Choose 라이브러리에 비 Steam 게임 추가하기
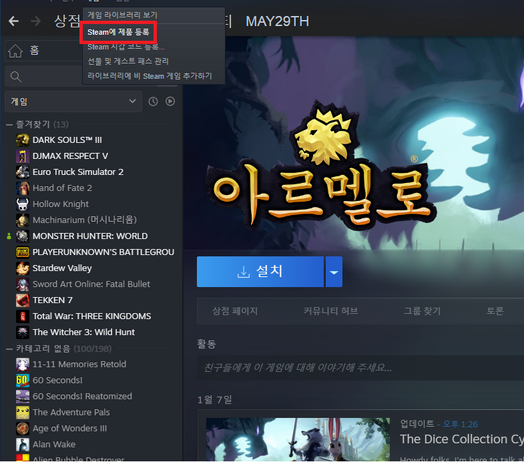Screen dimensions: 524x462 tap(150, 76)
